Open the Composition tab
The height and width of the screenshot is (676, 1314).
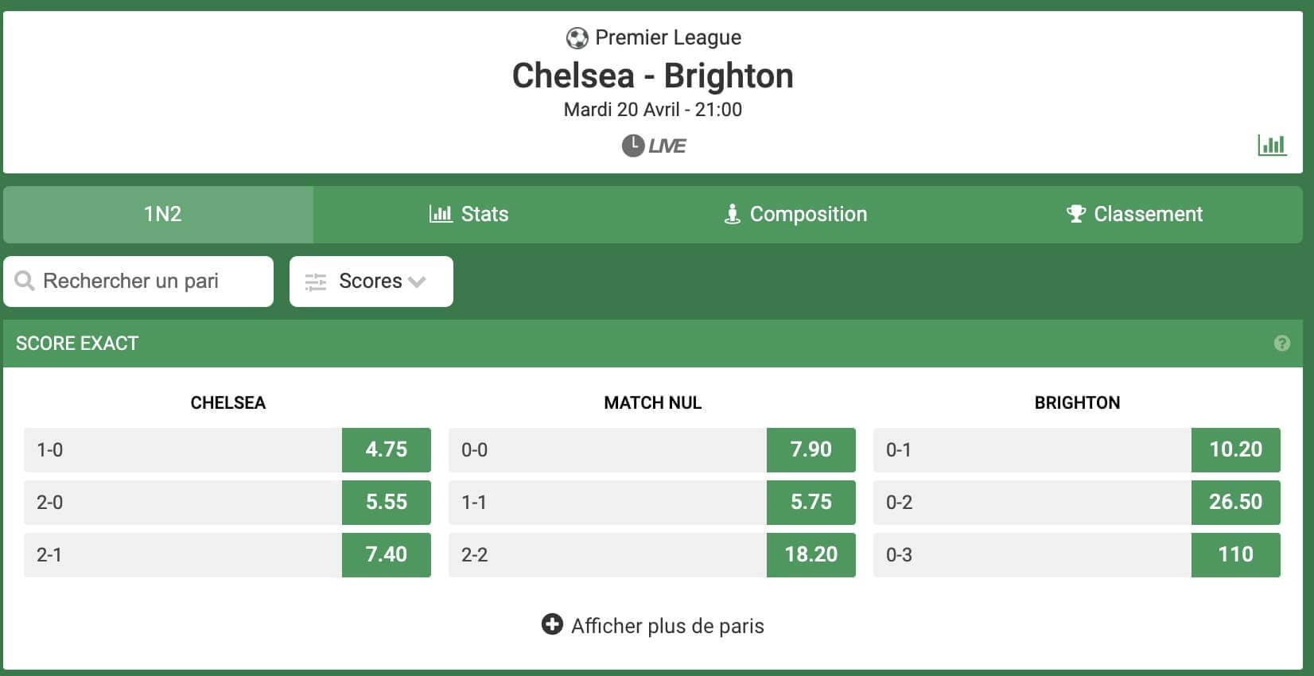[795, 215]
